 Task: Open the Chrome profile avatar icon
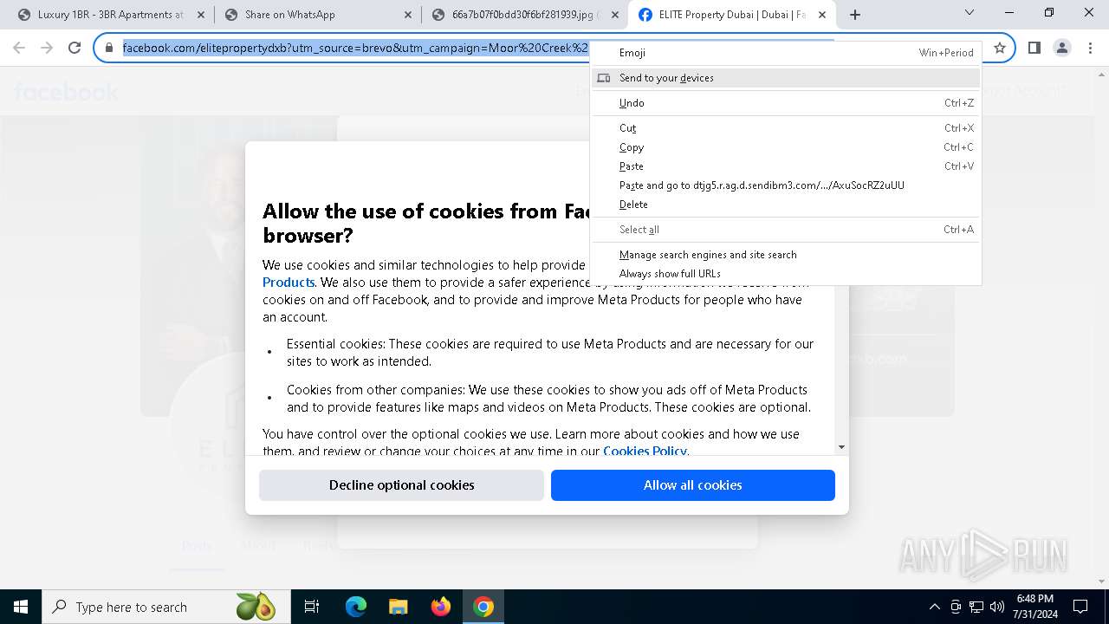point(1062,49)
